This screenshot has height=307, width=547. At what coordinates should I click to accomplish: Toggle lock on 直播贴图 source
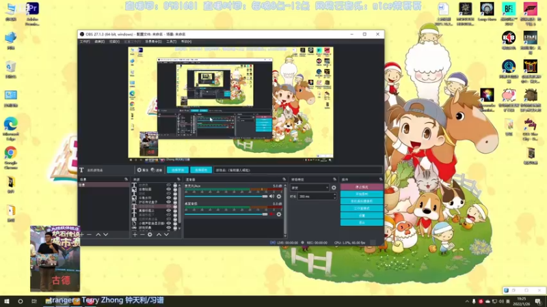pyautogui.click(x=175, y=190)
